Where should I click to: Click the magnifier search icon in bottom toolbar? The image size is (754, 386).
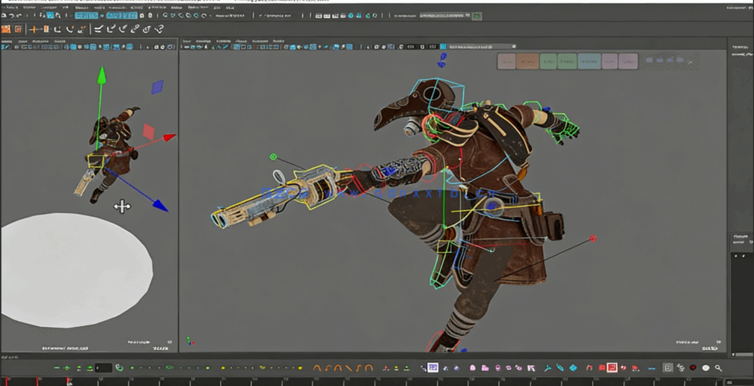718,368
